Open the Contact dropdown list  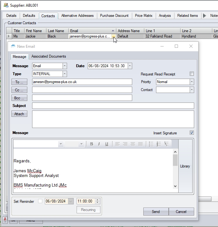(x=192, y=90)
